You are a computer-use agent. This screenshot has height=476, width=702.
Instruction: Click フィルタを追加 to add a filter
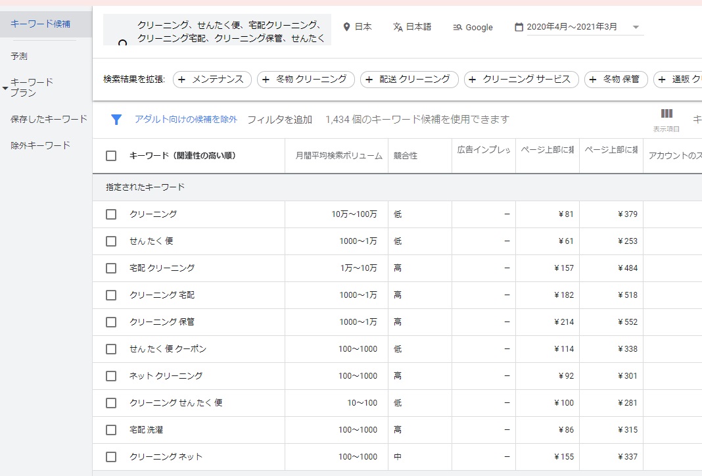pyautogui.click(x=279, y=120)
